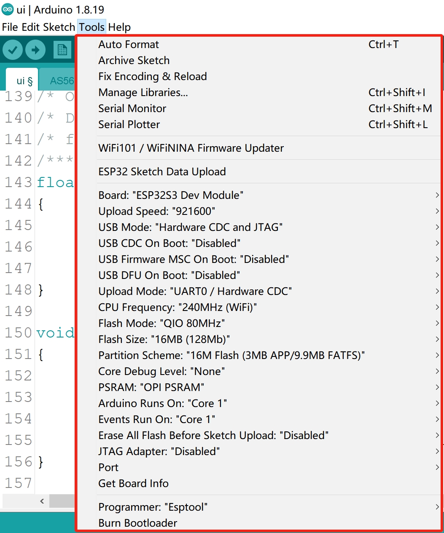Expand USB CDC On Boot submenu

tap(258, 243)
